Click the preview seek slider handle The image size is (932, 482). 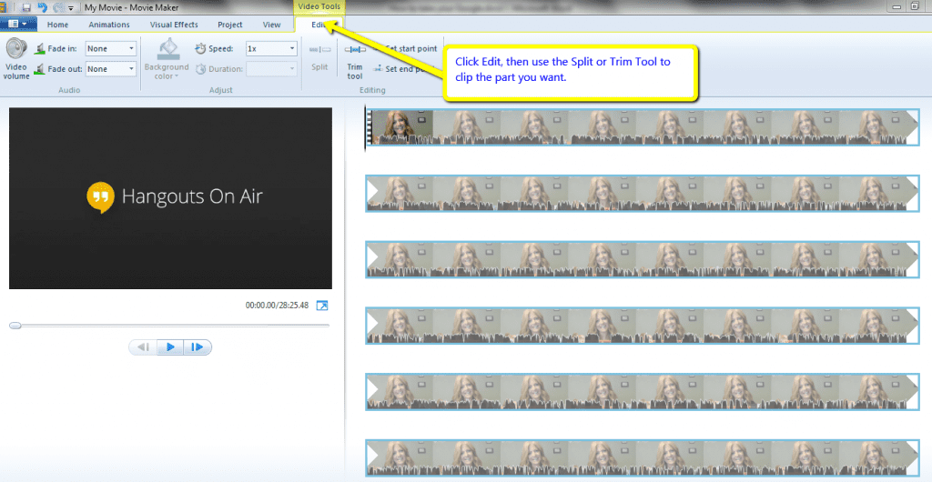[15, 325]
